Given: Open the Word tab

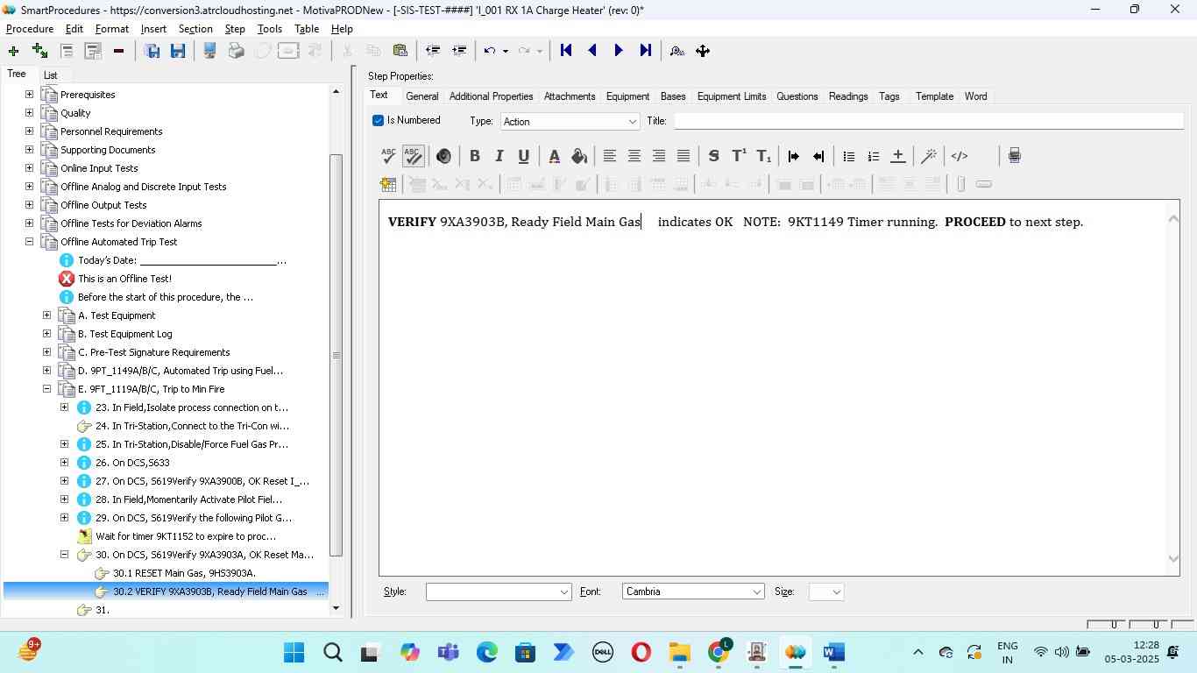Looking at the screenshot, I should [975, 96].
